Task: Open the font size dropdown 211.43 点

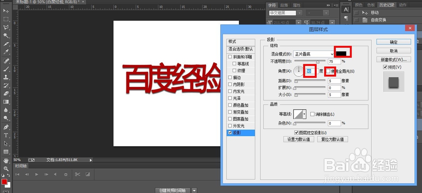Action: (298, 22)
